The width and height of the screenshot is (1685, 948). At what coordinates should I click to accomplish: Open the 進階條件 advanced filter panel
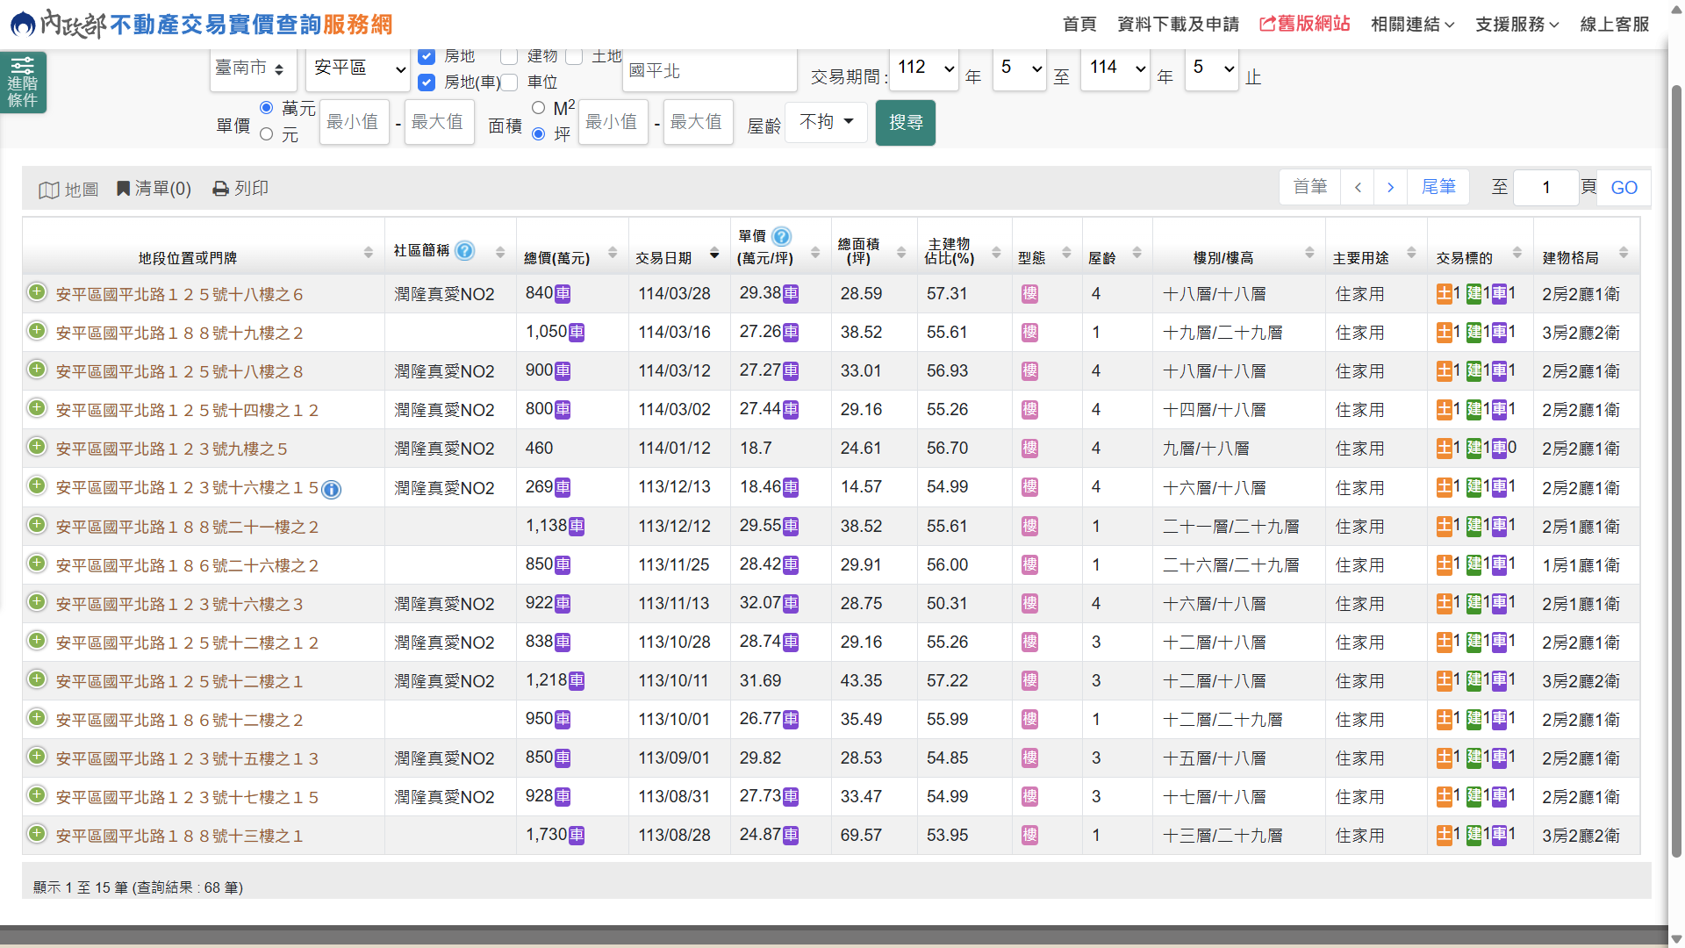coord(23,83)
